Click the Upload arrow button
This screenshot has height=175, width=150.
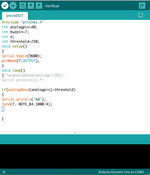(13, 6)
